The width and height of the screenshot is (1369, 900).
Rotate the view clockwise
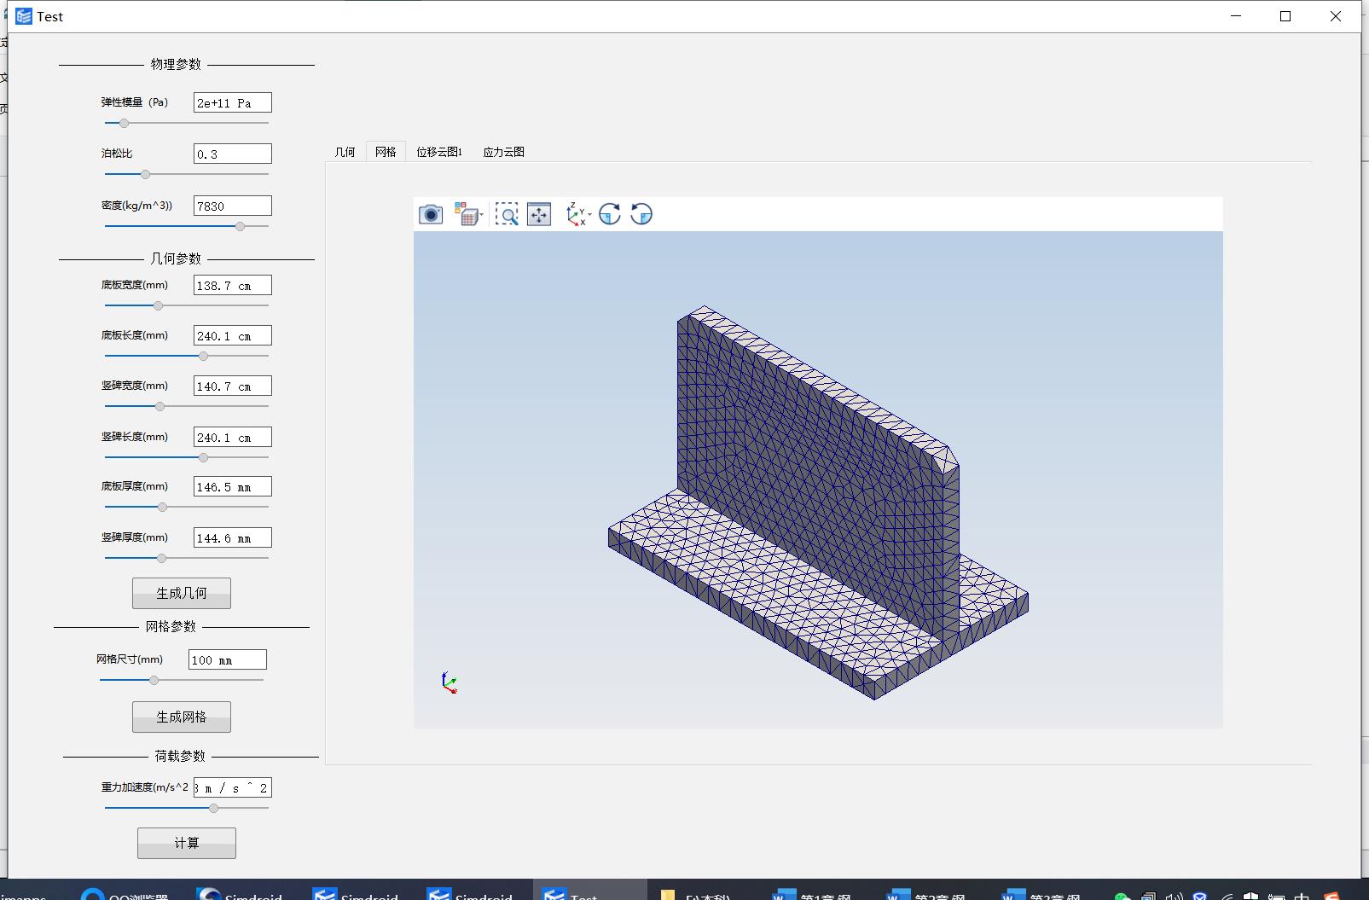point(610,214)
